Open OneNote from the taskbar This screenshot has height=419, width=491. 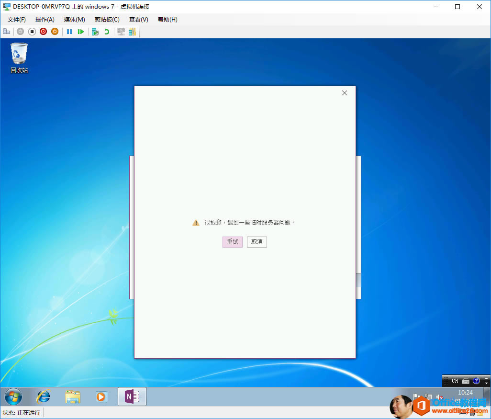tap(132, 396)
